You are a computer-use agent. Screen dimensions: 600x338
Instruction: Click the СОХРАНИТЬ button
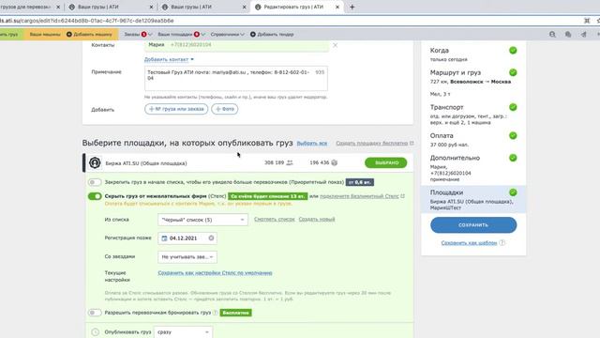(x=473, y=225)
